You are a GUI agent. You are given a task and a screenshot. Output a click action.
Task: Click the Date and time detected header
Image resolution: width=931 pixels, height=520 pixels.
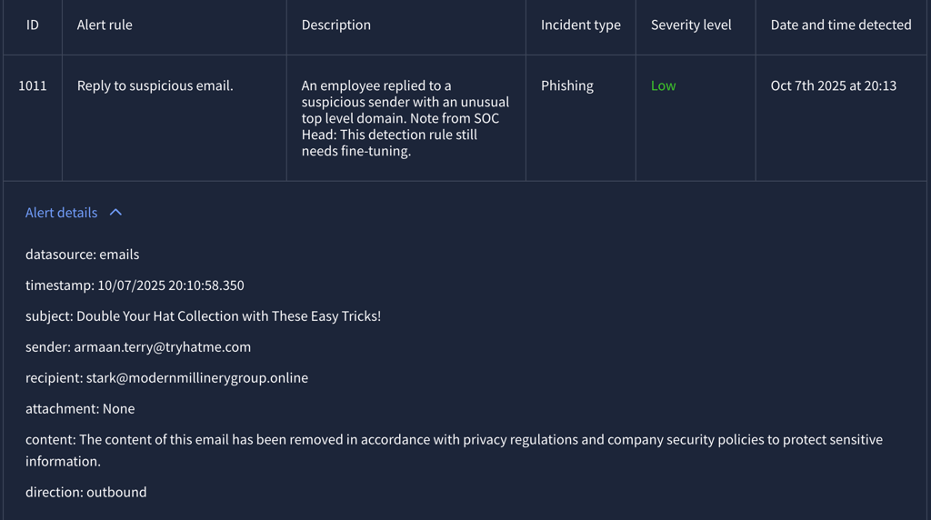840,25
